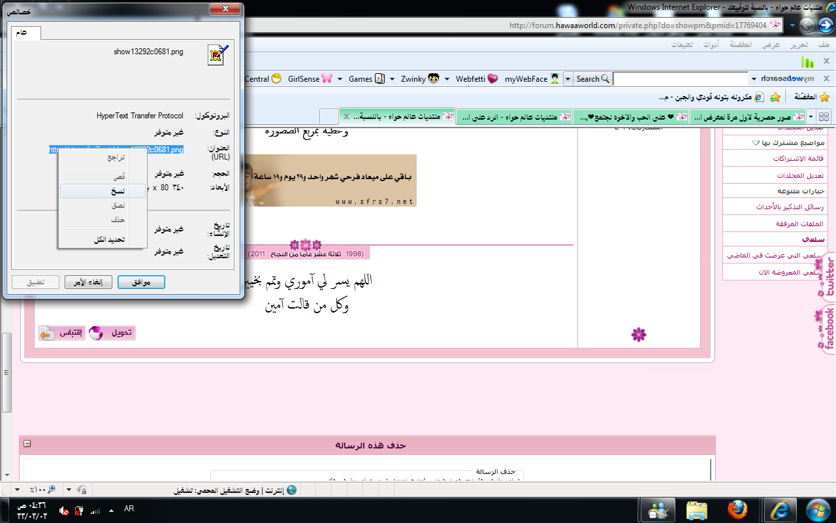Image resolution: width=836 pixels, height=523 pixels.
Task: Open Quick Tabs grid view icon
Action: [824, 117]
